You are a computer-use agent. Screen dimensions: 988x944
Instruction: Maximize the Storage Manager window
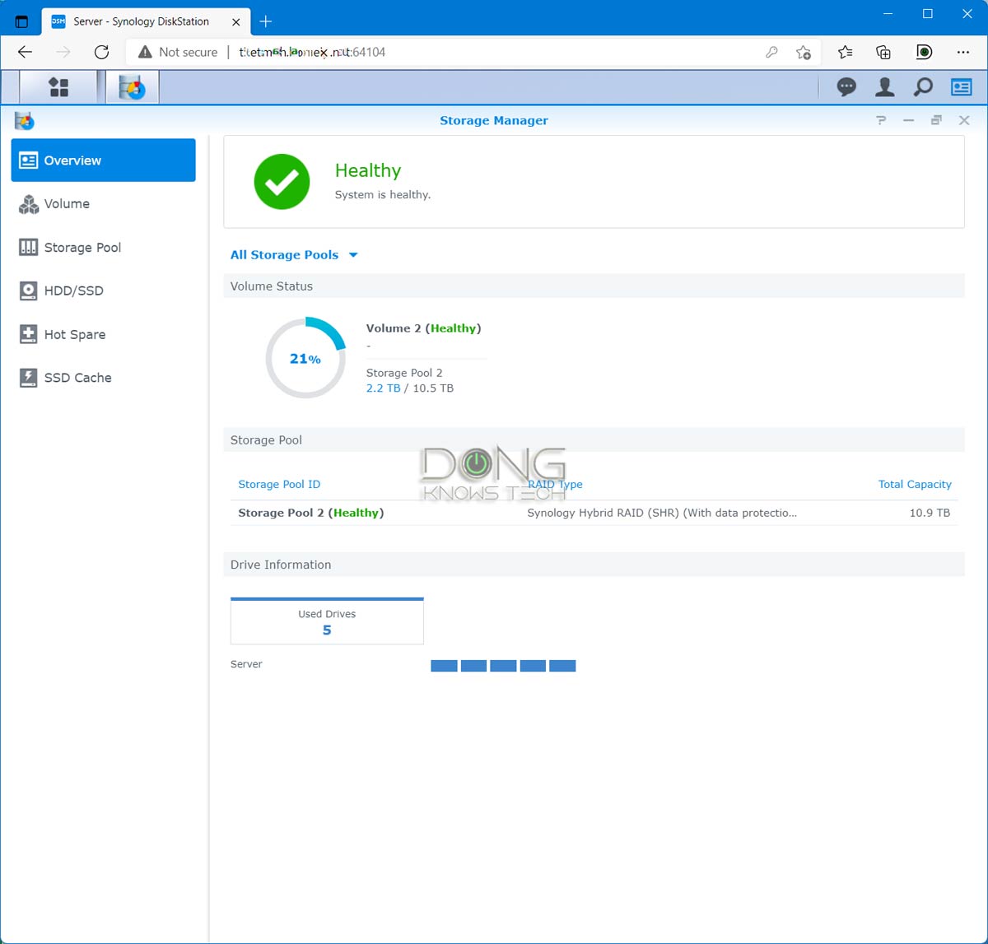click(x=936, y=120)
